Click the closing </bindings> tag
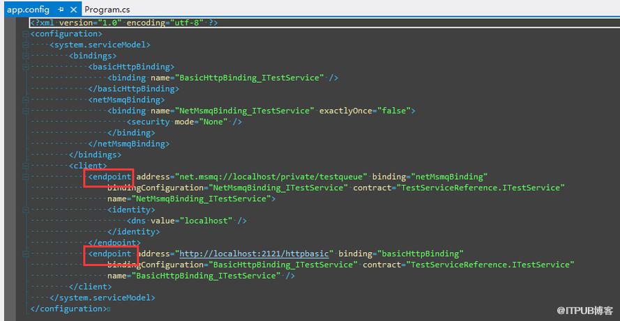The width and height of the screenshot is (620, 321). click(x=96, y=155)
